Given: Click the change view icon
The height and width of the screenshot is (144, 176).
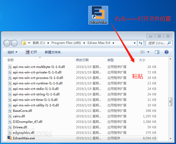Looking at the screenshot, I should 143,52.
